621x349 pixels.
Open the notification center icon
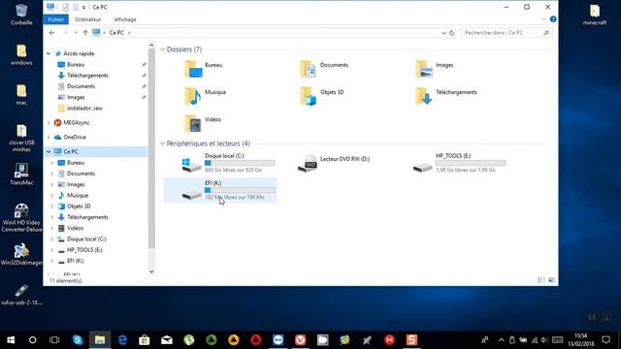(605, 340)
